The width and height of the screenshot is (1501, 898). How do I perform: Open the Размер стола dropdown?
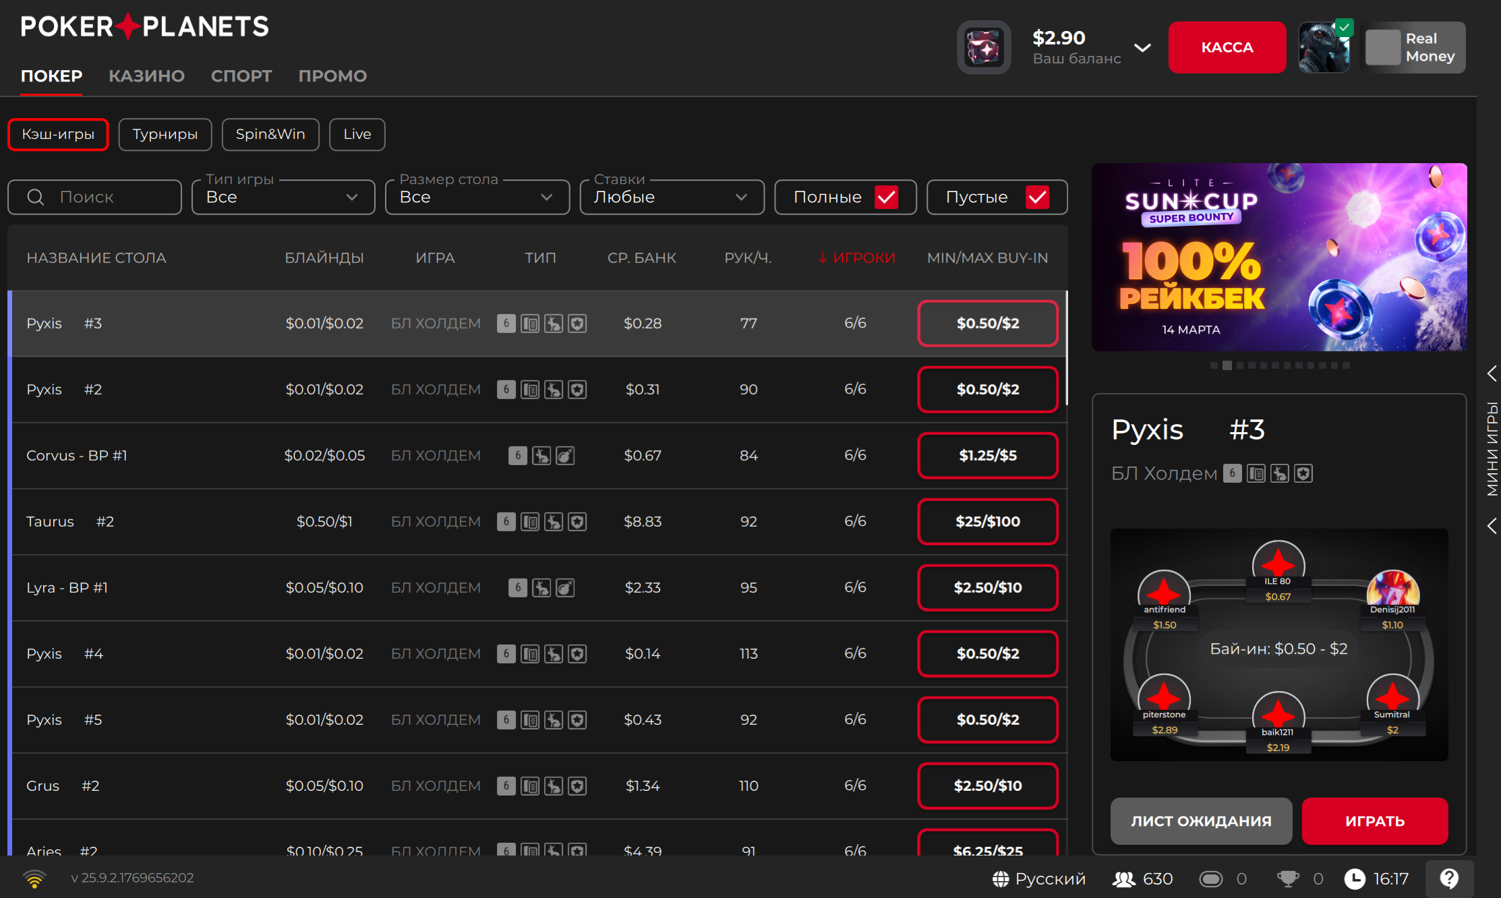[x=477, y=197]
